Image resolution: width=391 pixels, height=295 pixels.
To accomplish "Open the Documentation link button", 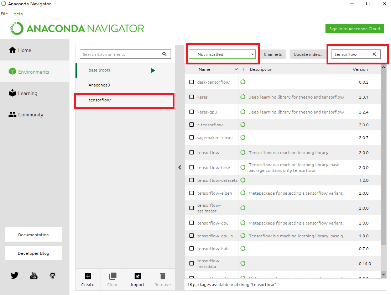I will 33,235.
